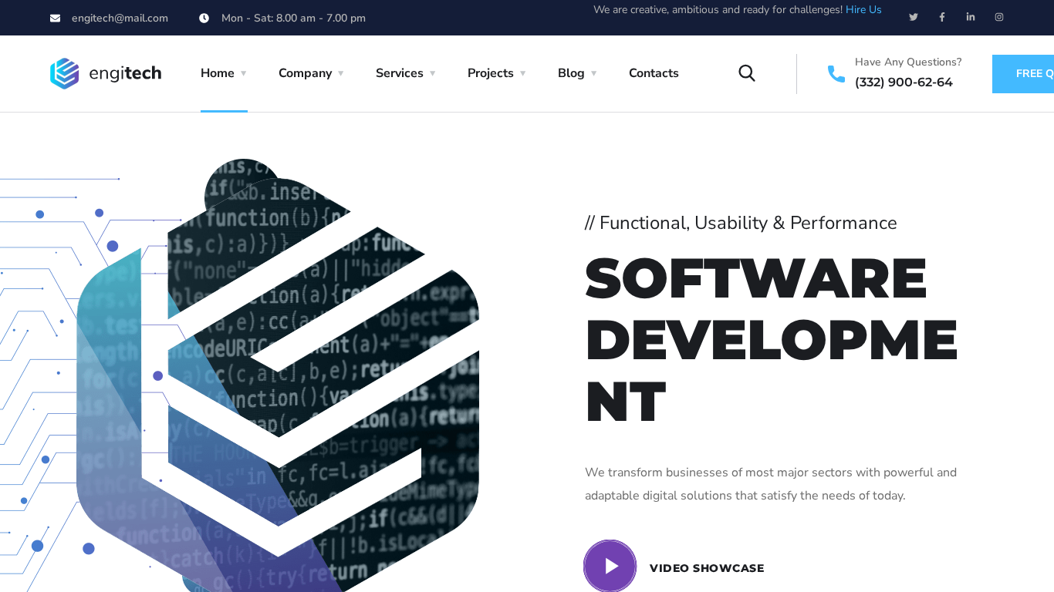Expand the Company dropdown arrow

pyautogui.click(x=341, y=73)
